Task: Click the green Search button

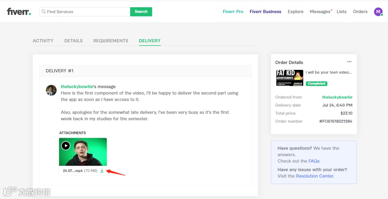Action: pos(141,11)
